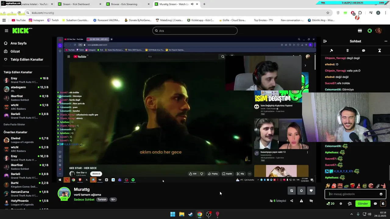Go to Ana Sayfa in sidebar
The image size is (390, 219).
click(x=18, y=43)
